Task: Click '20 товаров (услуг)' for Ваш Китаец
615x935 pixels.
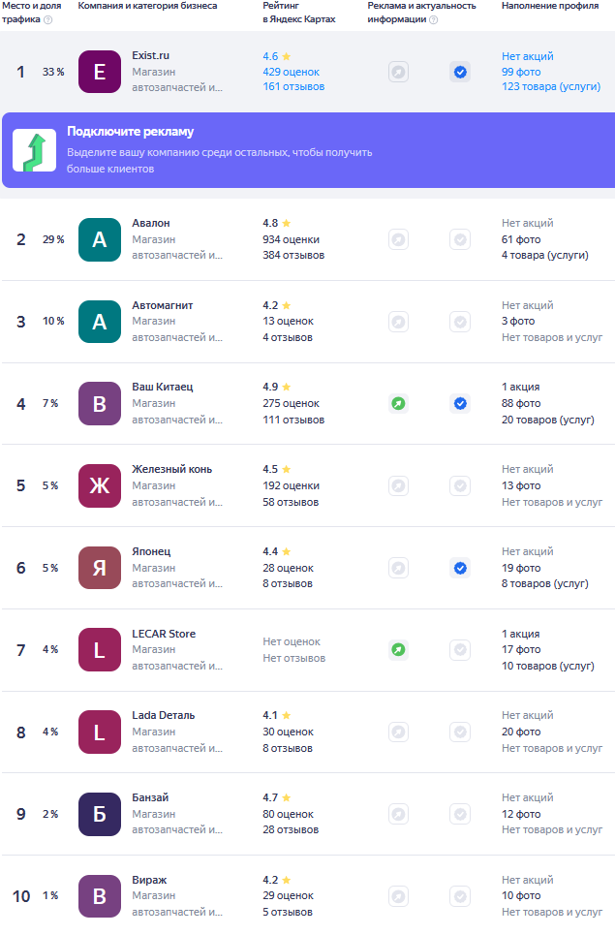Action: coord(548,420)
